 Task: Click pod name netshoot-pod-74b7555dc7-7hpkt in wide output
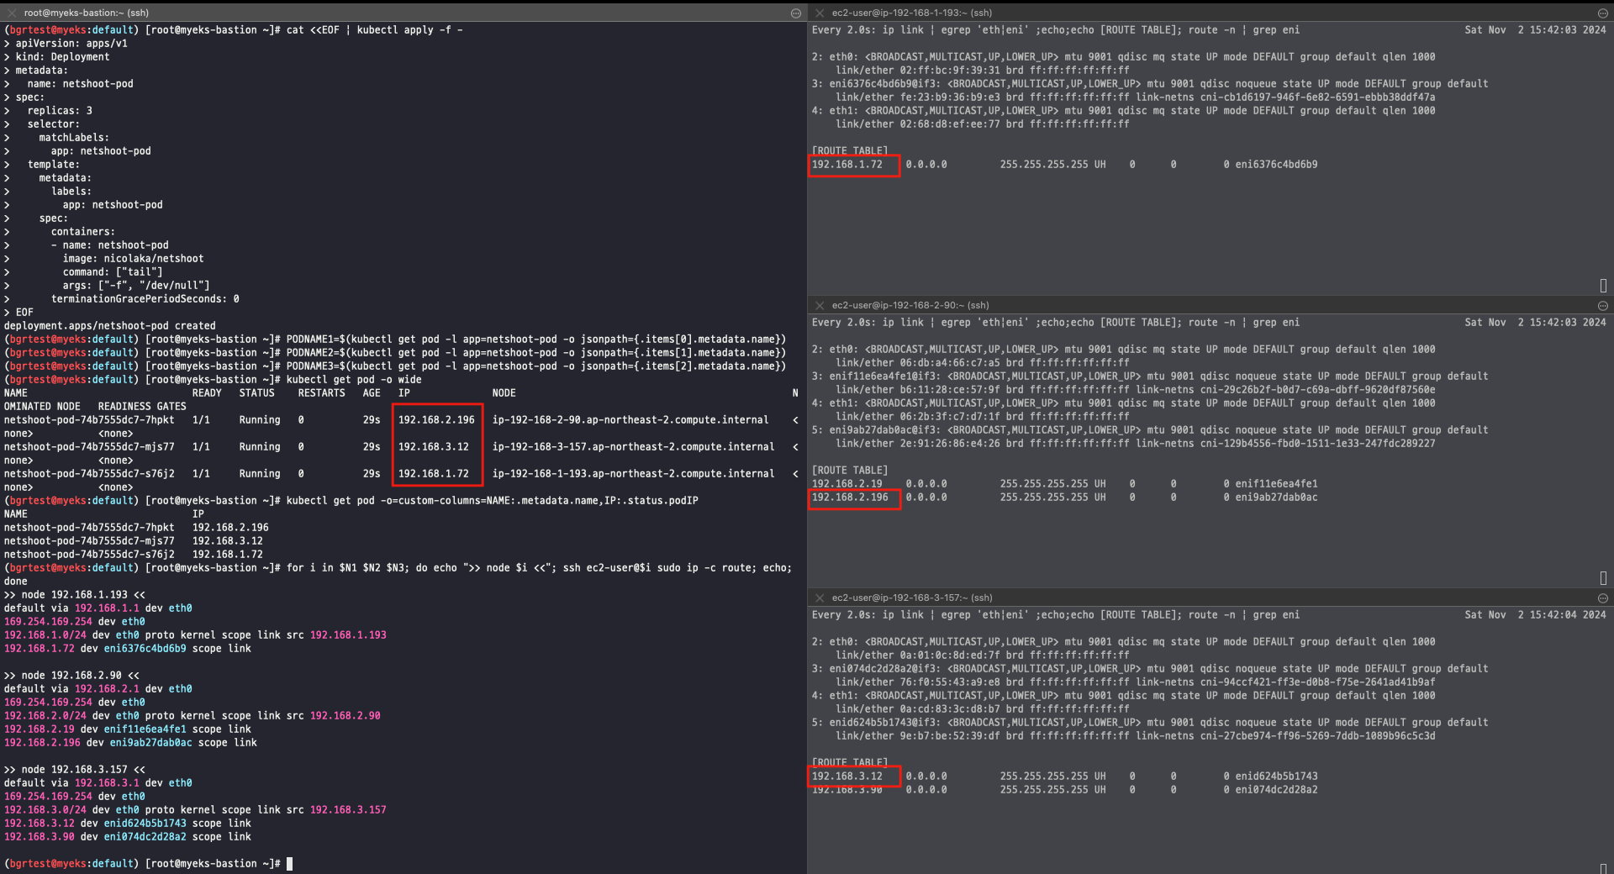point(89,419)
